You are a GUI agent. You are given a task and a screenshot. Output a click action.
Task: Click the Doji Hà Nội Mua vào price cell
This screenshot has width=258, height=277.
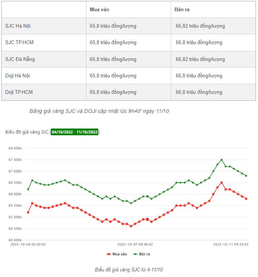coord(113,76)
